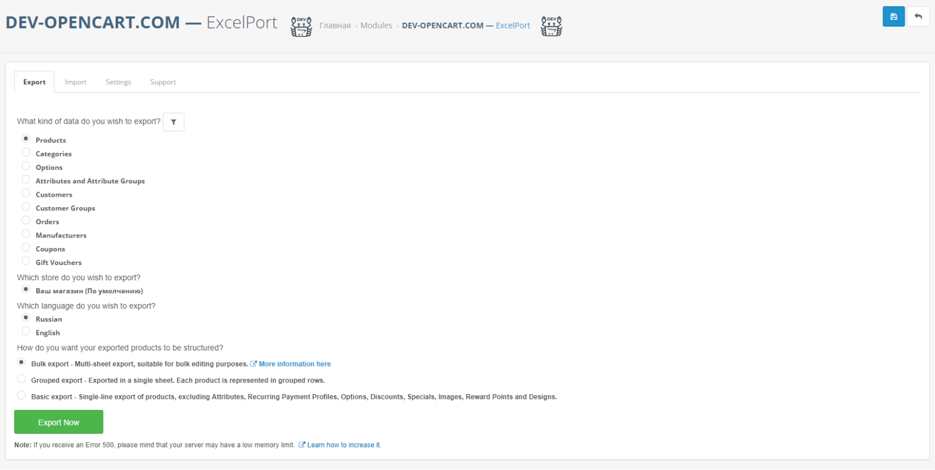Click the Error 500 note text
Image resolution: width=935 pixels, height=470 pixels.
pos(154,445)
